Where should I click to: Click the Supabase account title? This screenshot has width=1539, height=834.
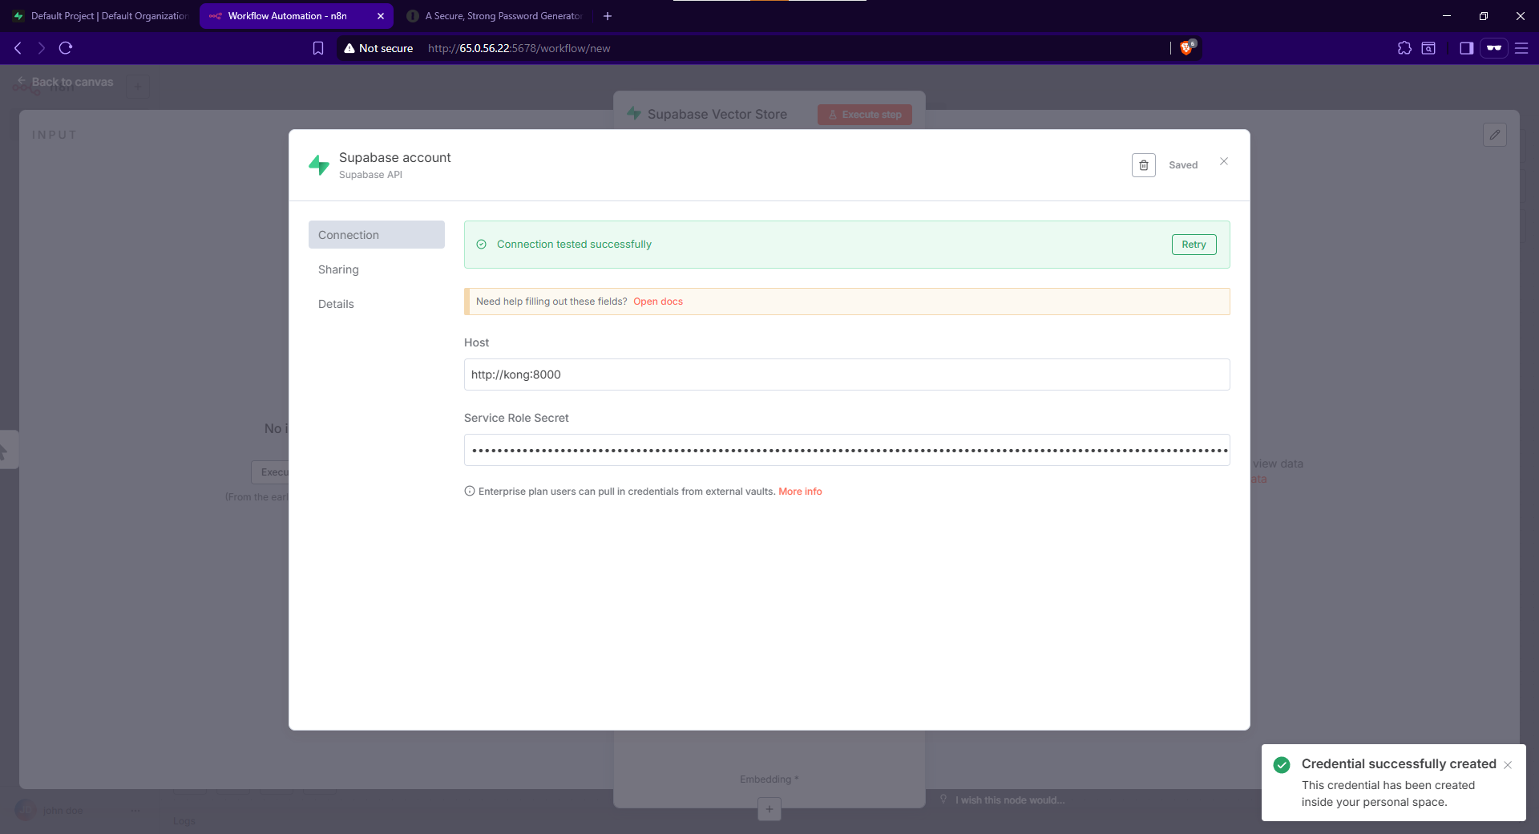click(395, 158)
